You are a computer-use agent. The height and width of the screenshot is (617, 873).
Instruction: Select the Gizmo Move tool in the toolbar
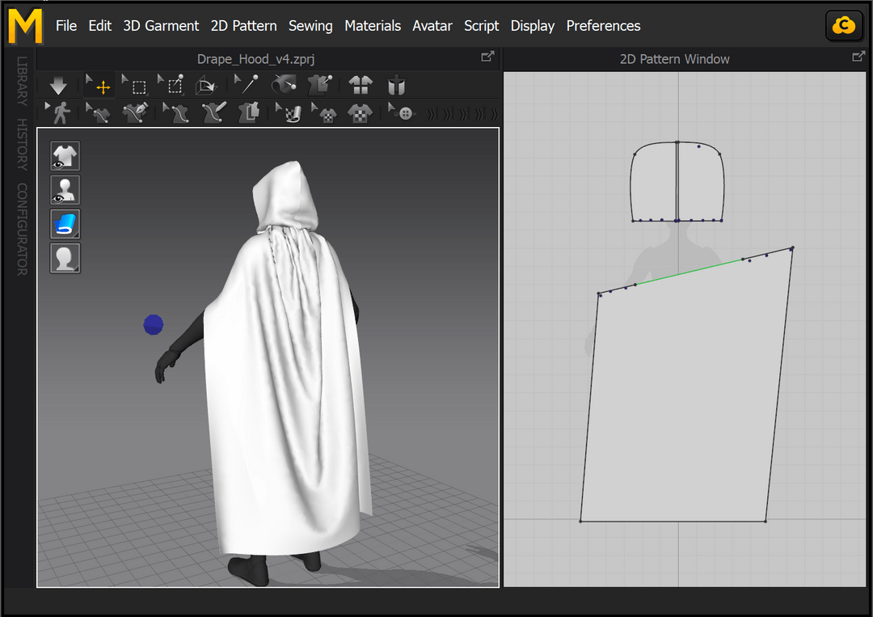99,84
